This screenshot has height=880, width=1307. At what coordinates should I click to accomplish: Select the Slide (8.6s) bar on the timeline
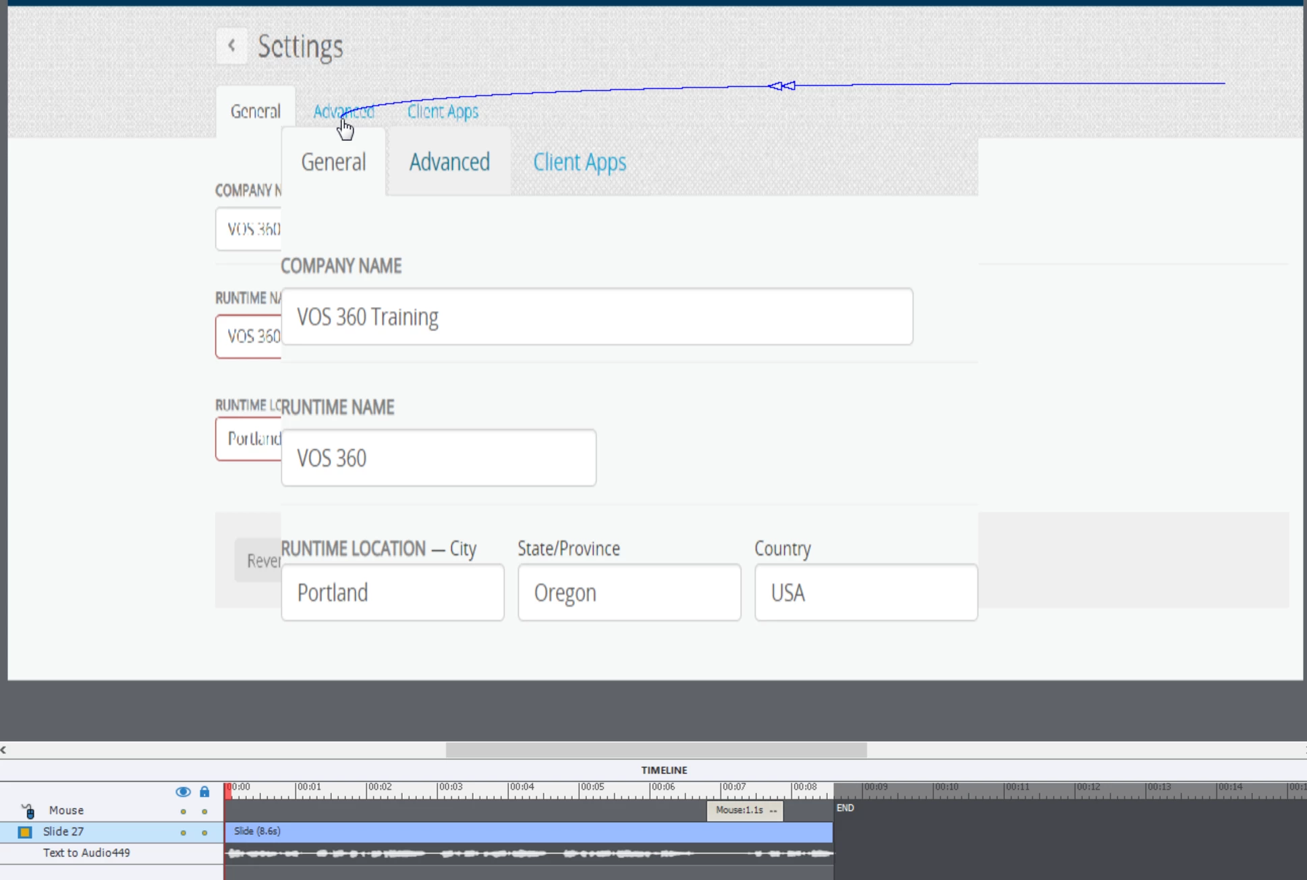coord(529,831)
